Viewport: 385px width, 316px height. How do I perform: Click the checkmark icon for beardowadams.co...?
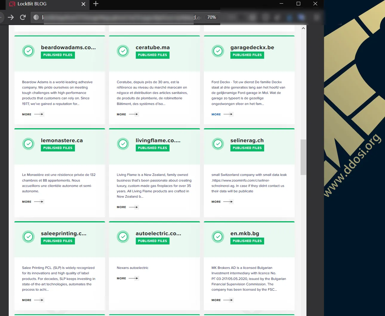pos(28,51)
